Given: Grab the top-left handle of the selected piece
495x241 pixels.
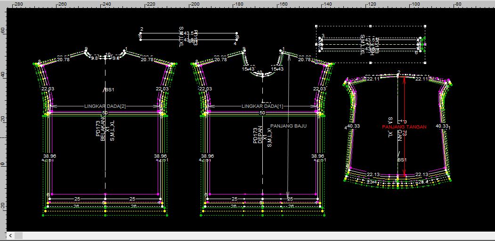Looking at the screenshot, I should pos(316,26).
